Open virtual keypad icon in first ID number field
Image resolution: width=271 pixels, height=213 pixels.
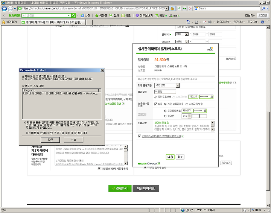pos(212,97)
